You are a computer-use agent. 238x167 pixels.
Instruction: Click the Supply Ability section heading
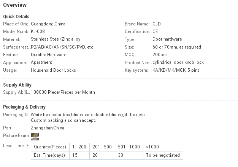(x=17, y=85)
